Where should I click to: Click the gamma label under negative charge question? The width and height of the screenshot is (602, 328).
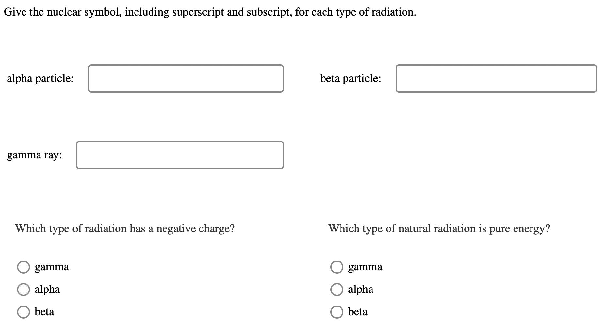point(52,267)
